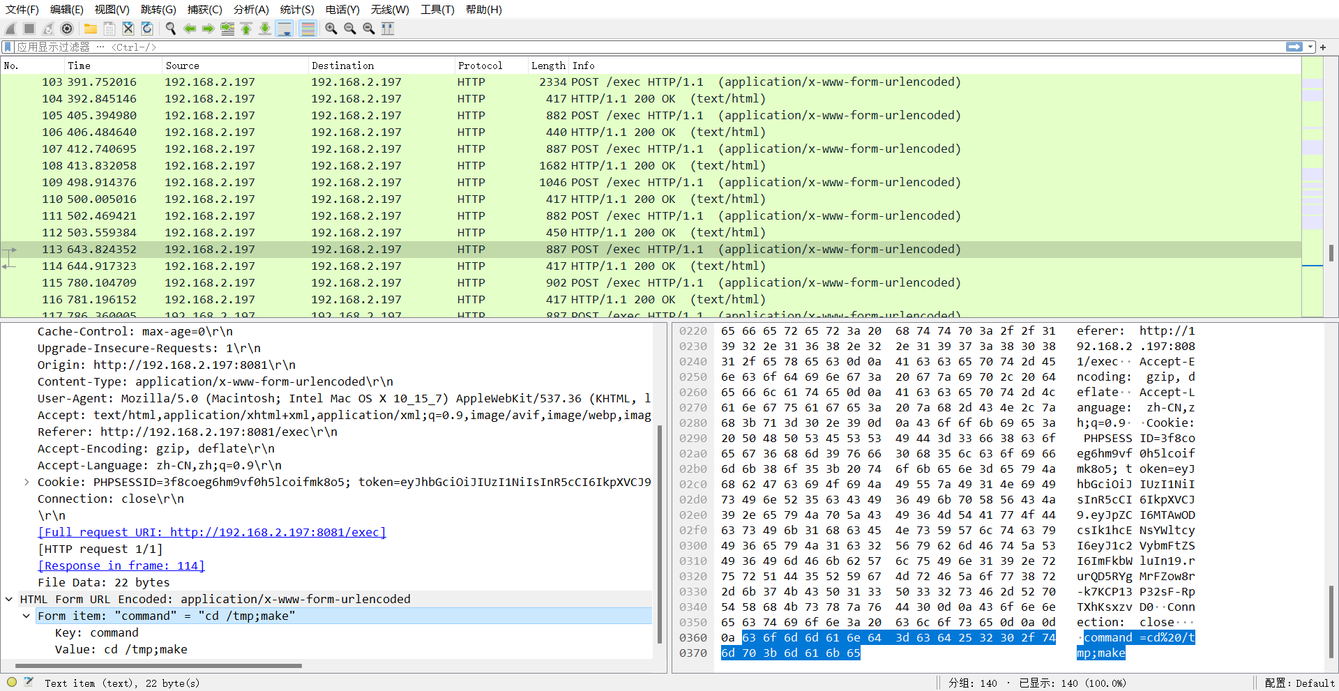The width and height of the screenshot is (1339, 691).
Task: Click the go to specific packet icon
Action: [227, 29]
